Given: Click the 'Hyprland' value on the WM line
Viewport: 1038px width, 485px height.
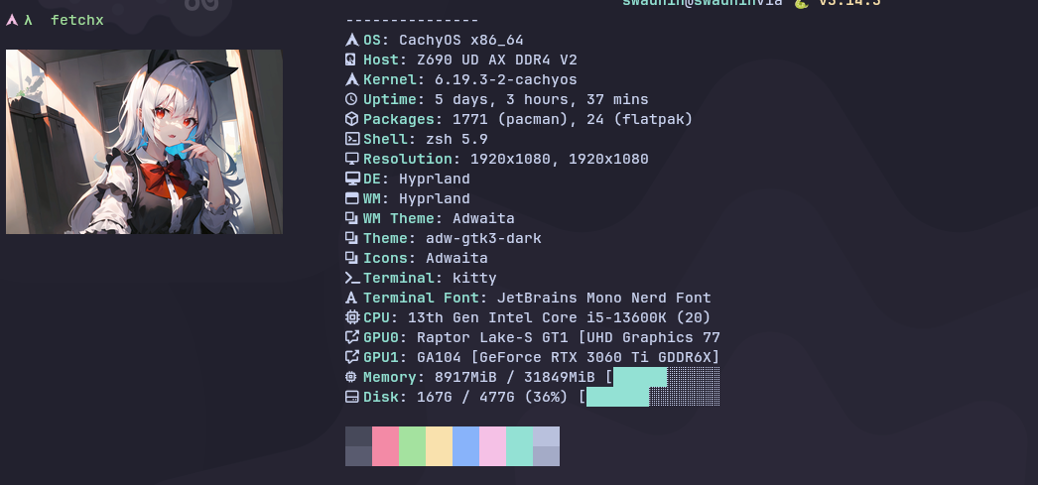Looking at the screenshot, I should [x=435, y=198].
